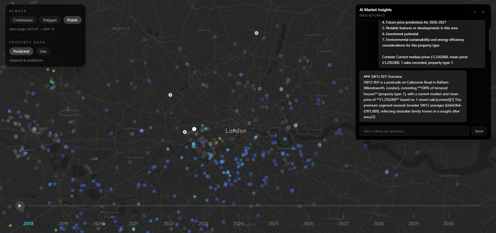Select the red property marker near Ilford

coord(288,96)
